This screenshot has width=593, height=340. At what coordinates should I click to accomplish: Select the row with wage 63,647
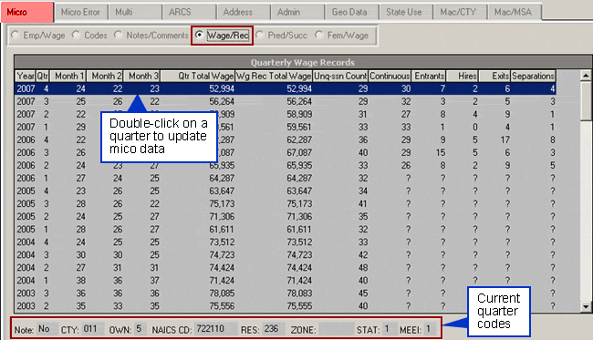click(286, 191)
